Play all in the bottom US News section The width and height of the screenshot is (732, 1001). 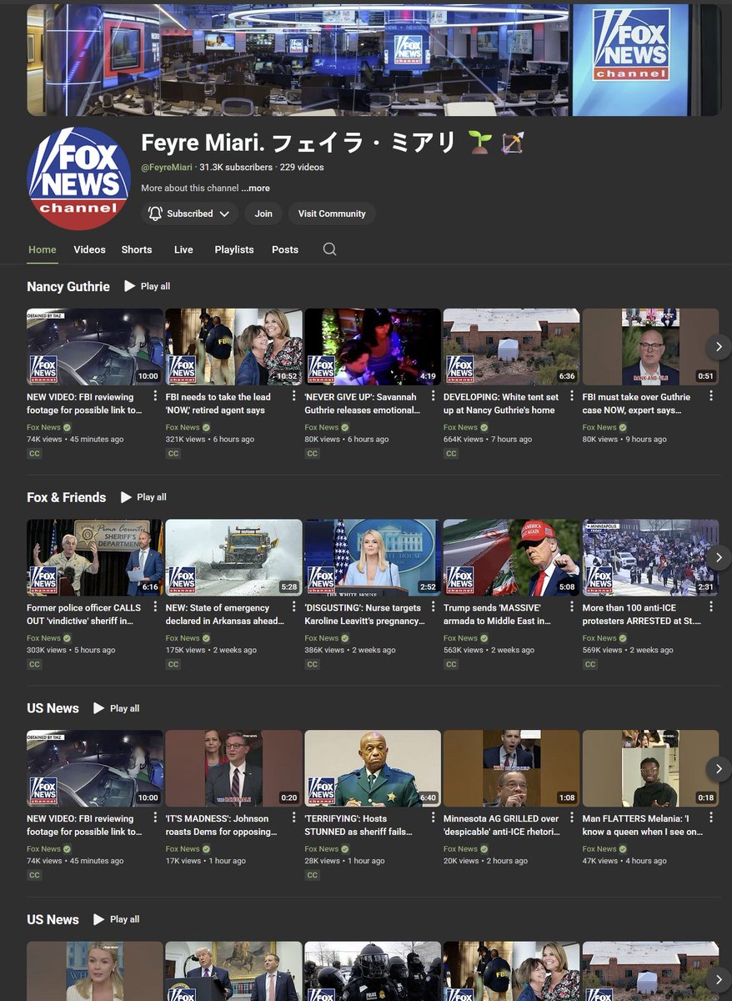click(117, 919)
